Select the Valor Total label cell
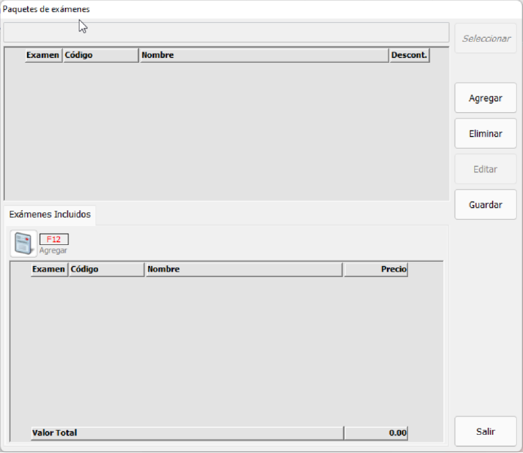The height and width of the screenshot is (453, 523). [186, 433]
